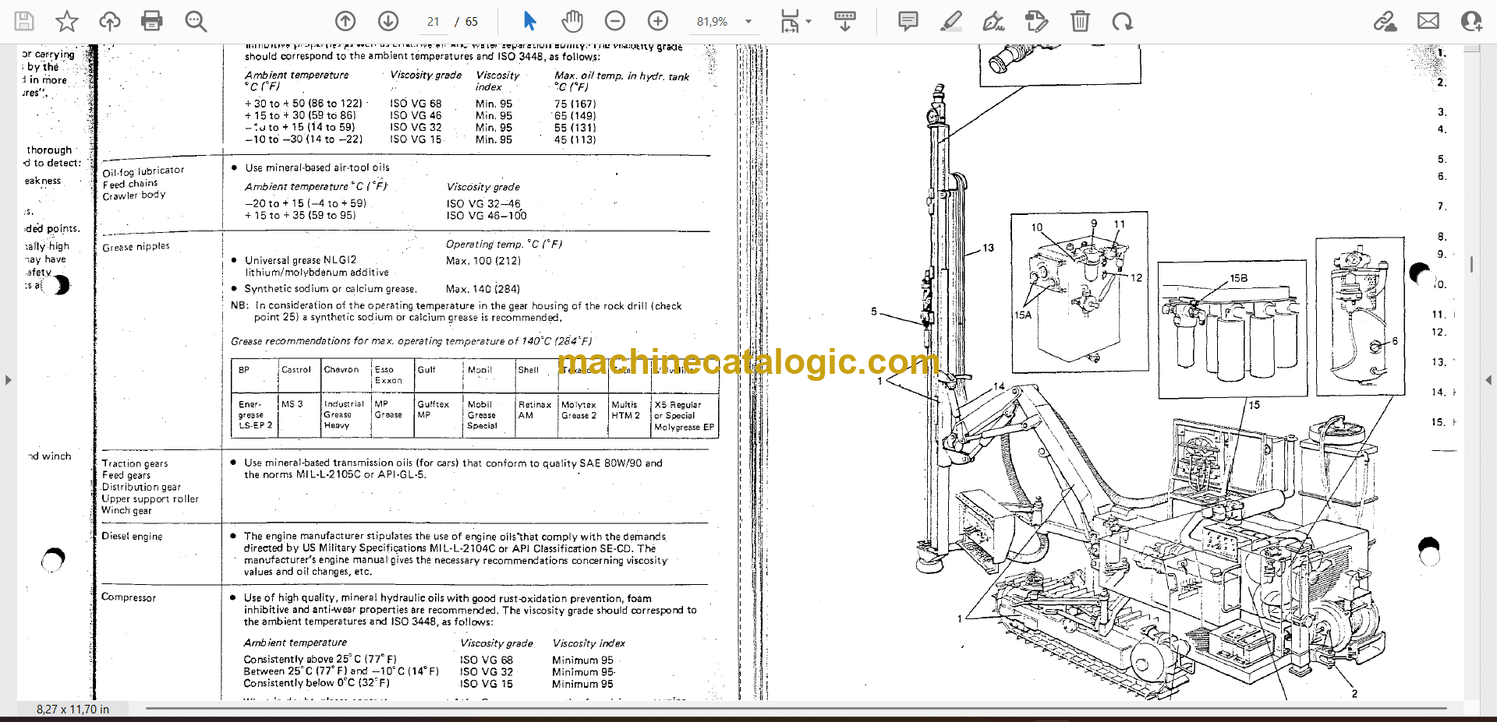Click the 'ISO VG 68' hydraulic viscosity grade value

[x=416, y=104]
